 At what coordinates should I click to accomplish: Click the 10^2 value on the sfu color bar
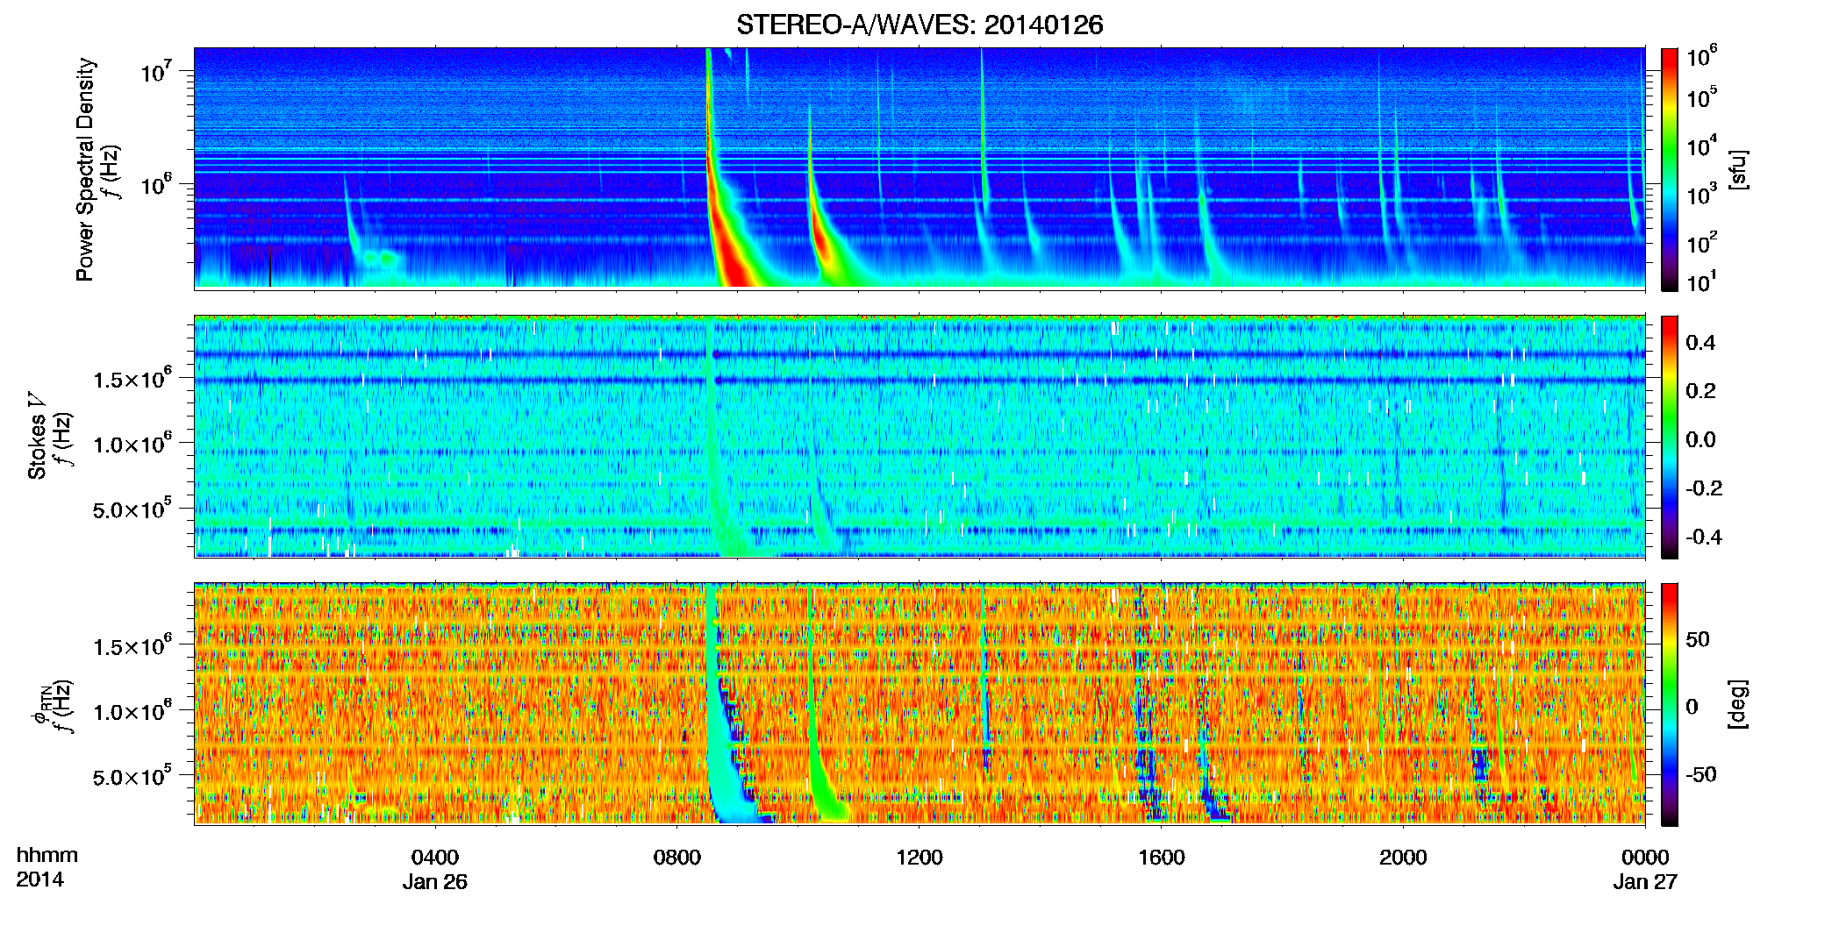[x=1702, y=243]
